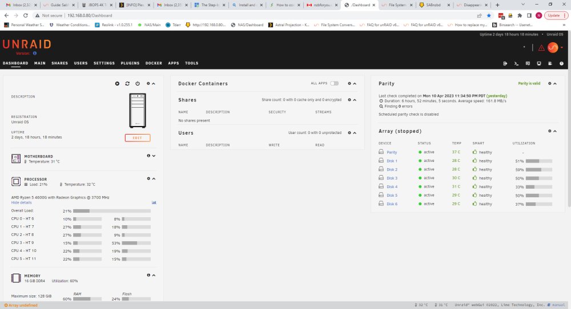This screenshot has height=309, width=571.
Task: Click the Disk 2 utilization bar
Action: (x=539, y=170)
